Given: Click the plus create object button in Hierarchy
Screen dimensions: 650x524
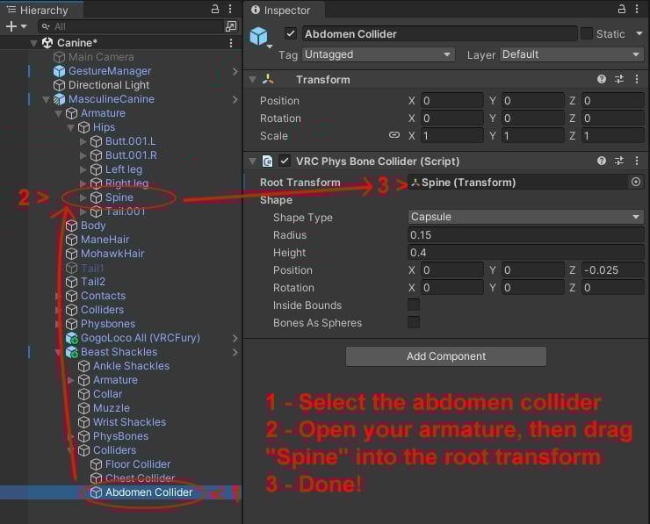Looking at the screenshot, I should [11, 26].
